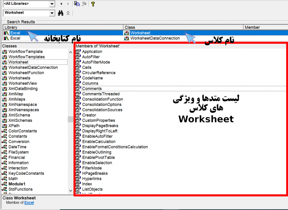The image size is (288, 210).
Task: Sort results by the Library column header
Action: click(x=63, y=27)
